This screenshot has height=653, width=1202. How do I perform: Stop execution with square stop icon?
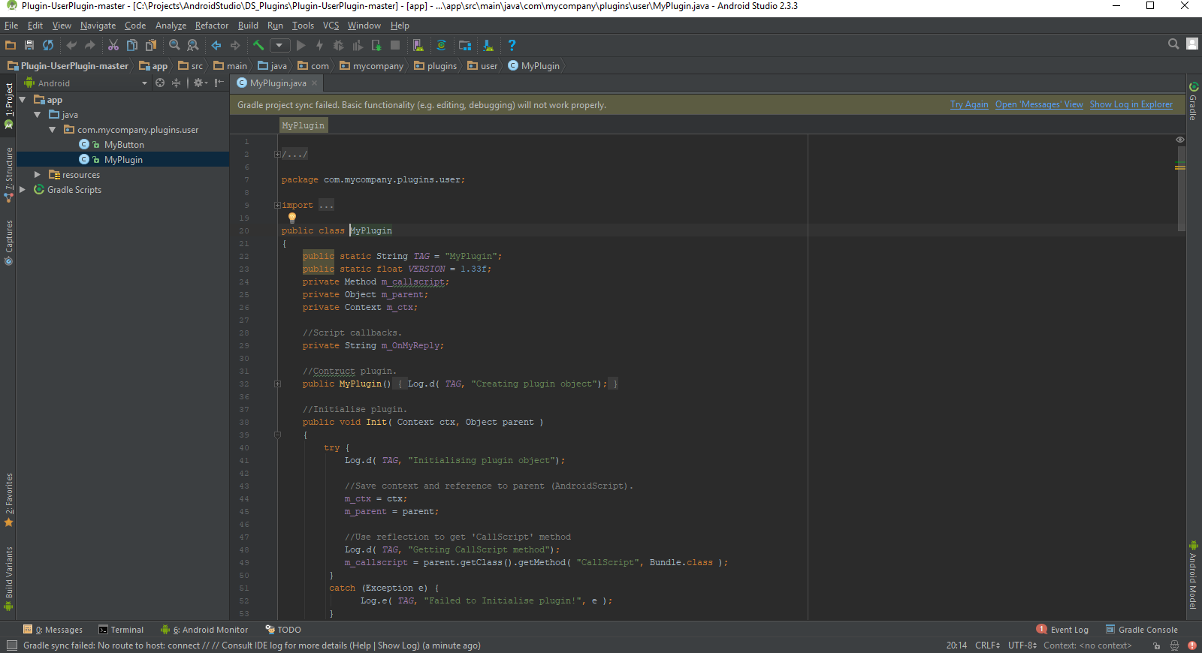point(395,45)
